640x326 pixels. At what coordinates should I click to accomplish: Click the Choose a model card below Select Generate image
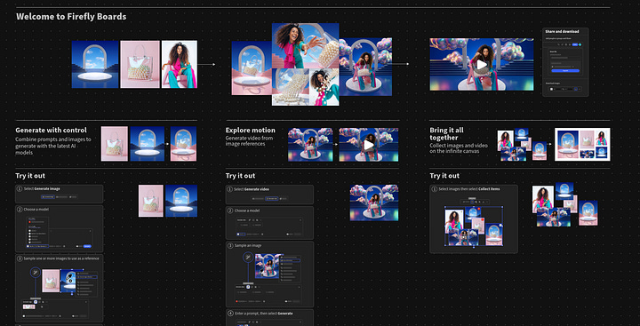(x=60, y=229)
